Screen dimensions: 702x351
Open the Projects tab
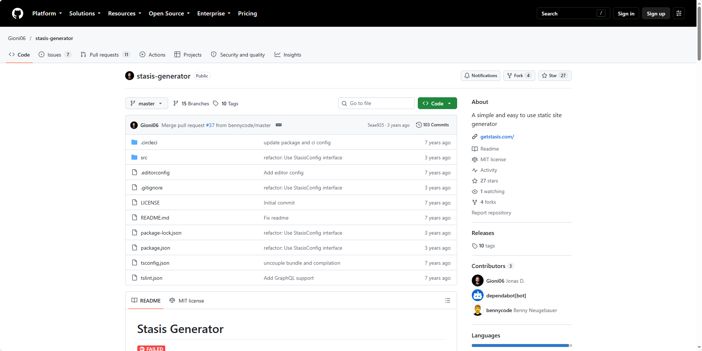188,55
